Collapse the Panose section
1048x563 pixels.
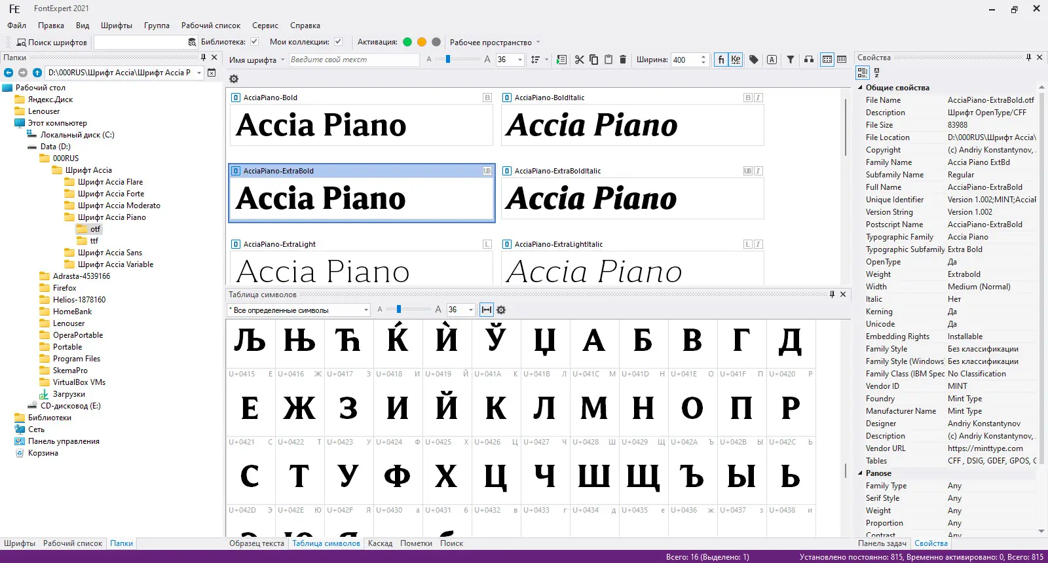(x=860, y=473)
